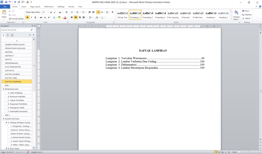Click the Navigation pane scrollbar down arrow
Viewport: 262px width, 154px height.
[34, 148]
